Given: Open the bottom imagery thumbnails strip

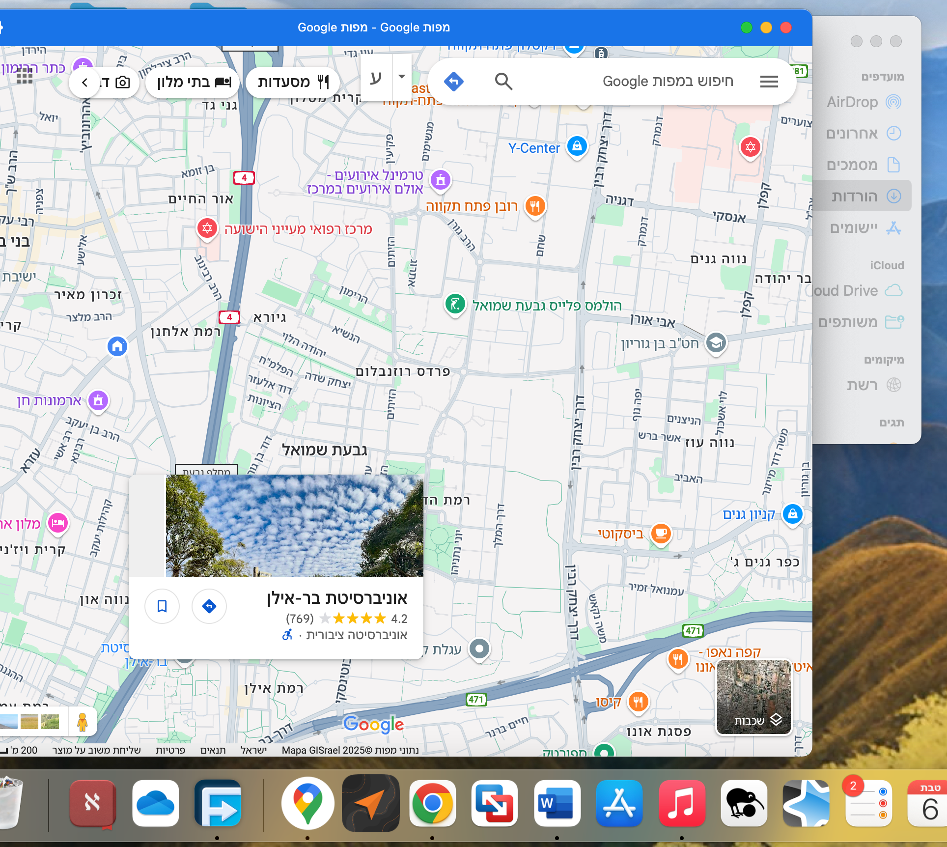Looking at the screenshot, I should click(x=29, y=722).
